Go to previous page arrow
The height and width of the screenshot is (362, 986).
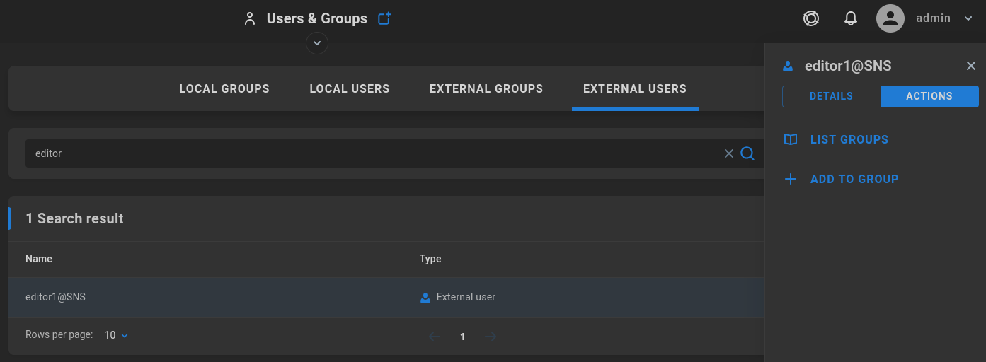(435, 337)
